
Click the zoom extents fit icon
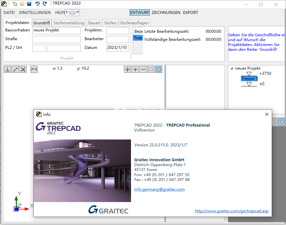click(159, 69)
